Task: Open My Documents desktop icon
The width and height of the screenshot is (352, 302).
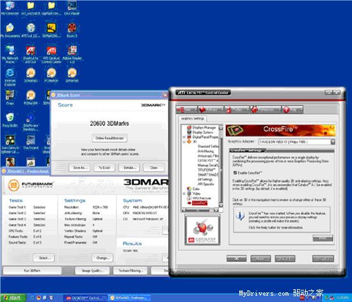Action: tap(10, 30)
